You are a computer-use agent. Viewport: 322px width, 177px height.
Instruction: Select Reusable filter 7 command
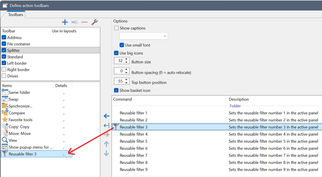tap(134, 155)
